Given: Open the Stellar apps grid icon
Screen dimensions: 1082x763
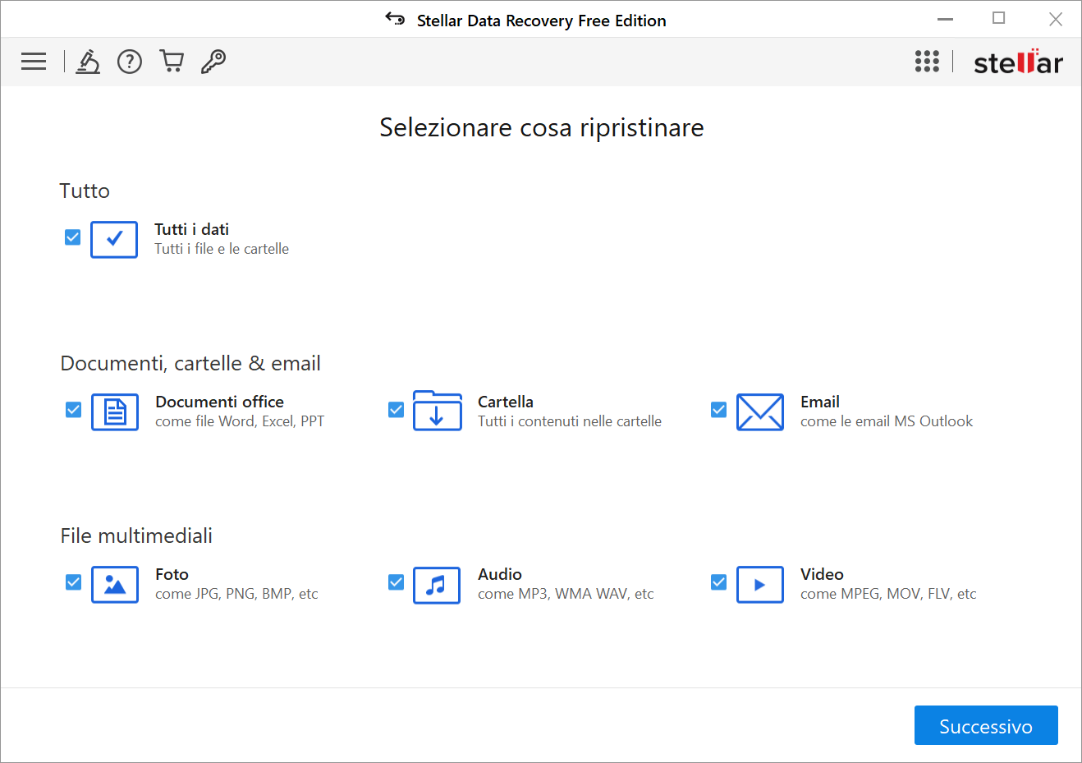Looking at the screenshot, I should tap(927, 62).
